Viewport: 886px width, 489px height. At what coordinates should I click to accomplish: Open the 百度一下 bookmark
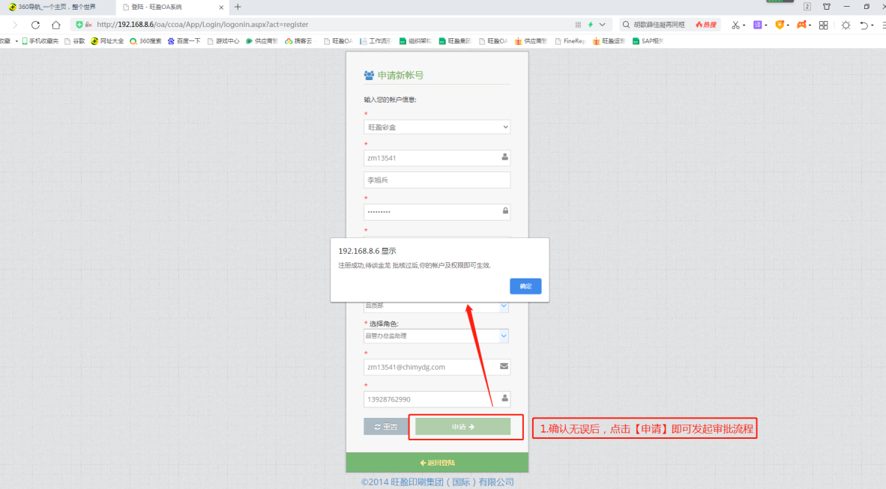[x=184, y=41]
